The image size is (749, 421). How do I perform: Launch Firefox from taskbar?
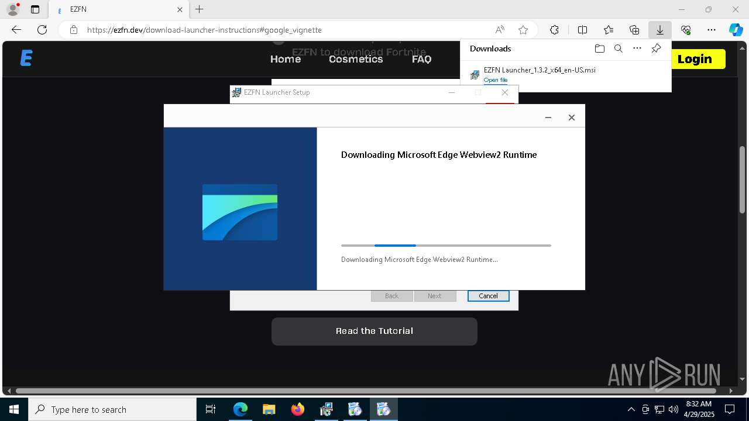[298, 409]
